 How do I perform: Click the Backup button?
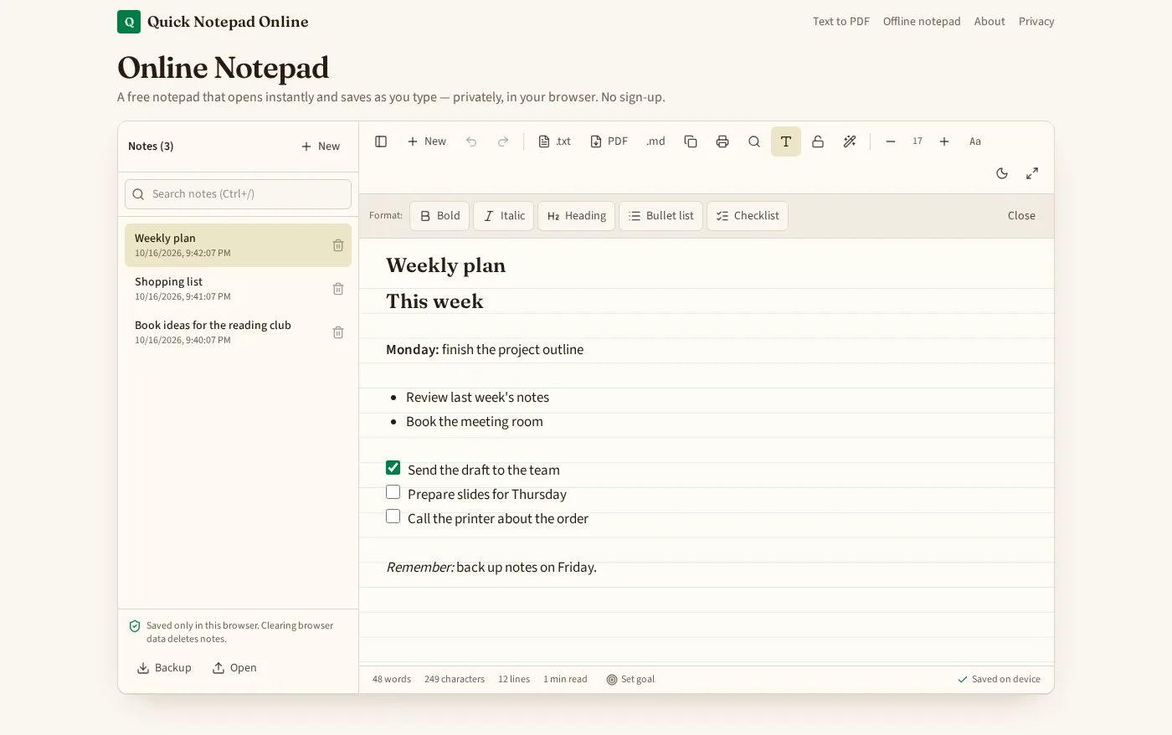pyautogui.click(x=164, y=668)
